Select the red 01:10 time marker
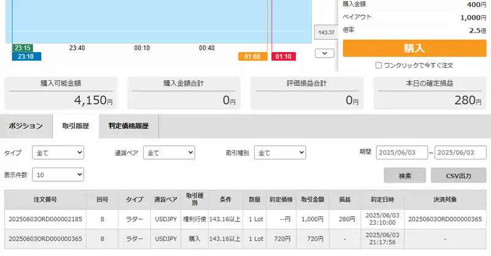 [x=284, y=56]
